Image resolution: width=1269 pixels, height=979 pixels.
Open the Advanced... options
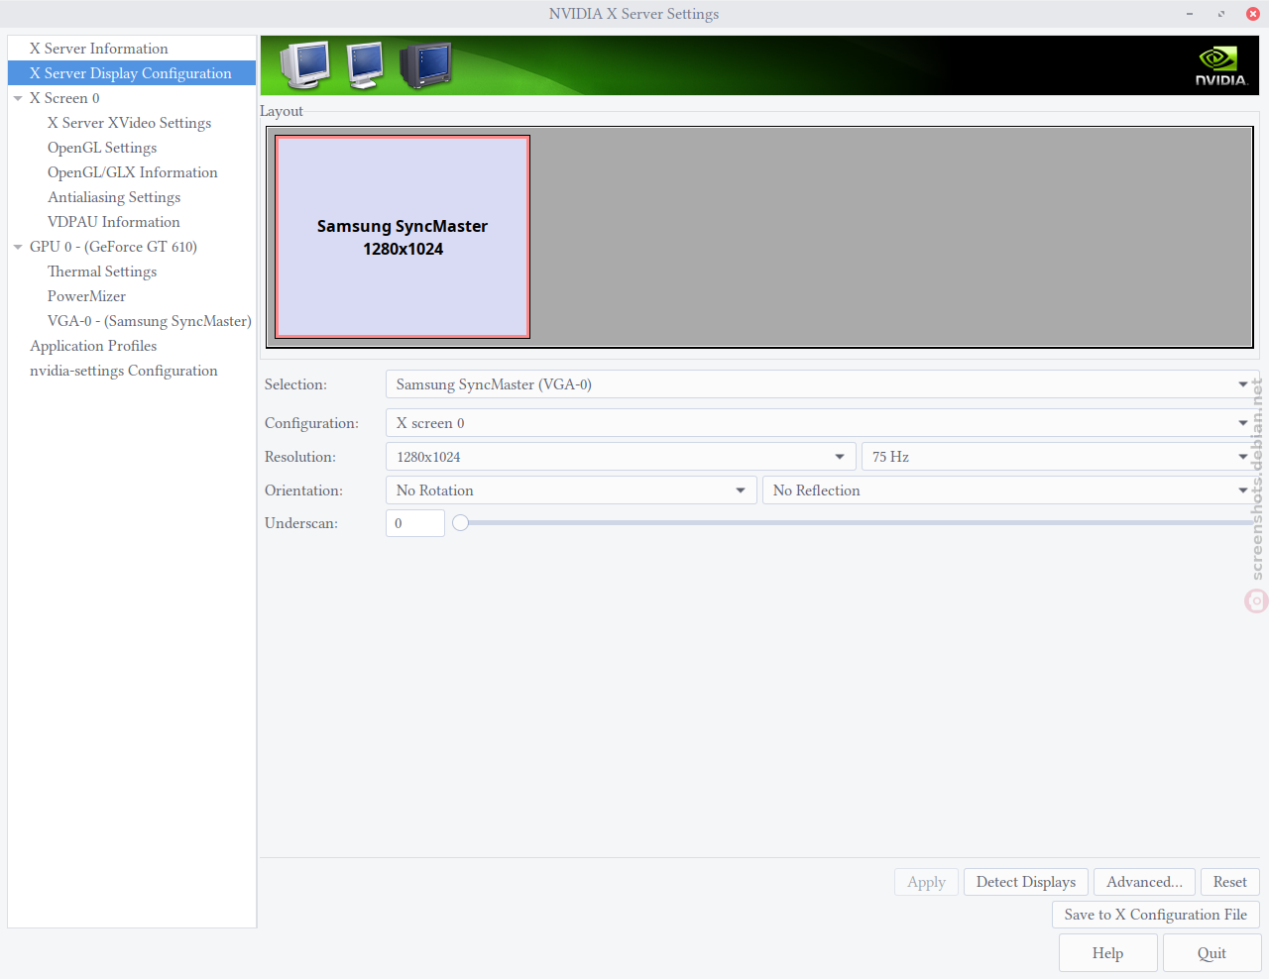tap(1144, 882)
